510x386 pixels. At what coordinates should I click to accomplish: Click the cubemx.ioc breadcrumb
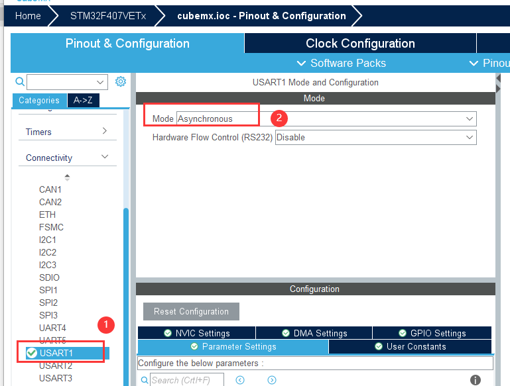[261, 16]
